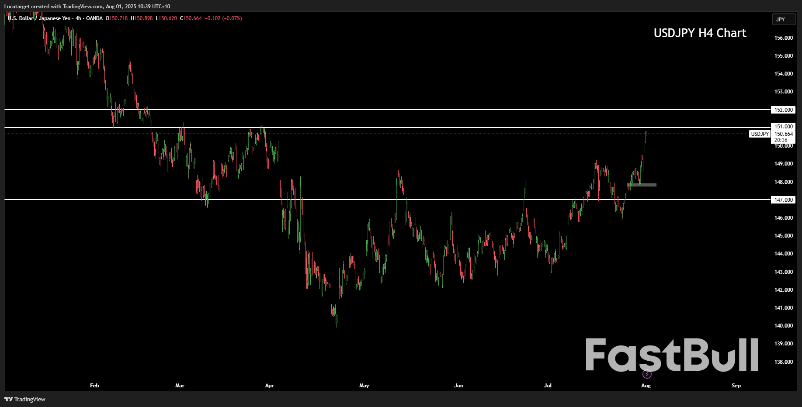Select the FastBull lightning bolt icon
Viewport: 802px width, 407px height.
click(647, 374)
